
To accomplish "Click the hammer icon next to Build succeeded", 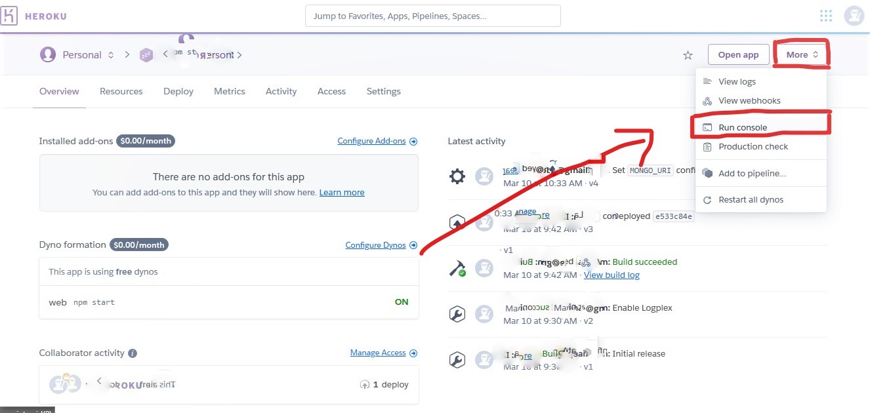I will 457,267.
